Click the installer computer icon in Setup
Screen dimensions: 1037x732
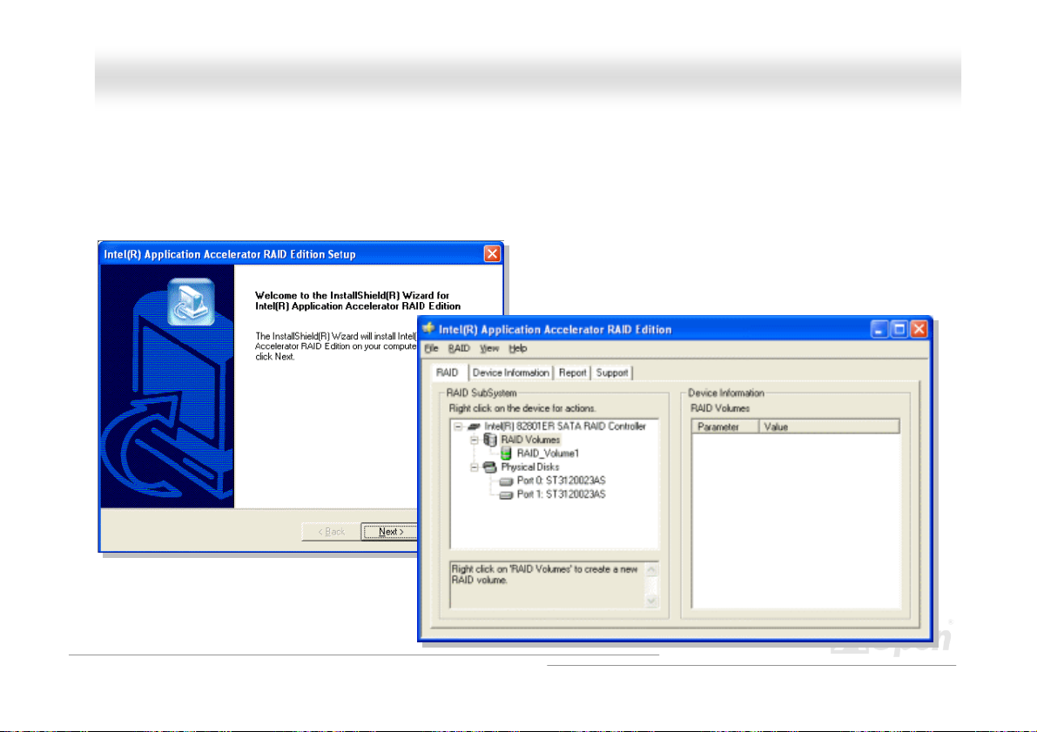tap(192, 302)
